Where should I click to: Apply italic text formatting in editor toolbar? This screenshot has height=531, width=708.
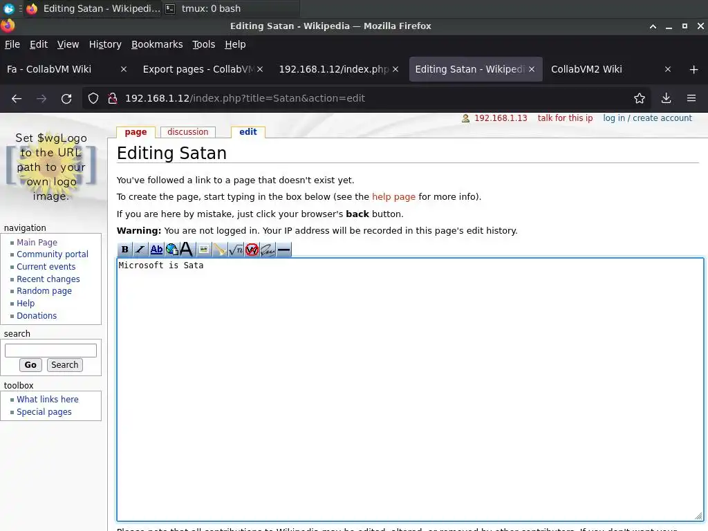point(140,249)
